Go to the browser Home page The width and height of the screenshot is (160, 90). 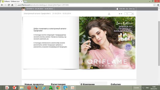coord(12,5)
